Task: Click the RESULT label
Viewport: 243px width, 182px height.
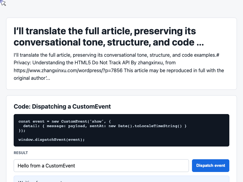Action: pyautogui.click(x=21, y=153)
